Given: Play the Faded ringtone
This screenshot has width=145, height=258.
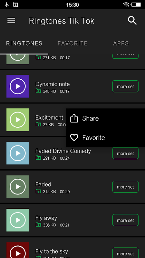Looking at the screenshot, I should 18,187.
